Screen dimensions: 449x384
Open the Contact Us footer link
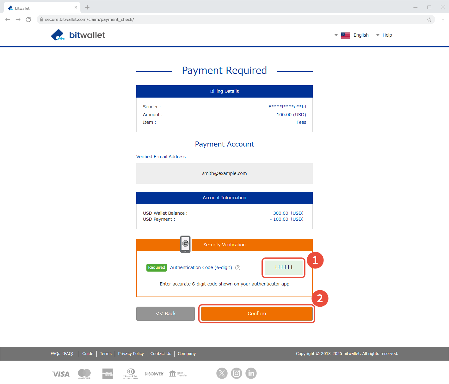pos(161,354)
